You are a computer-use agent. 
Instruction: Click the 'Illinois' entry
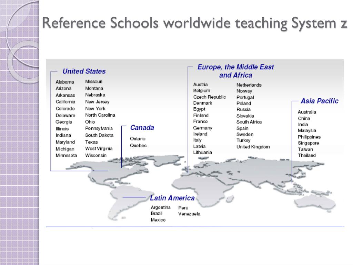tap(62, 129)
